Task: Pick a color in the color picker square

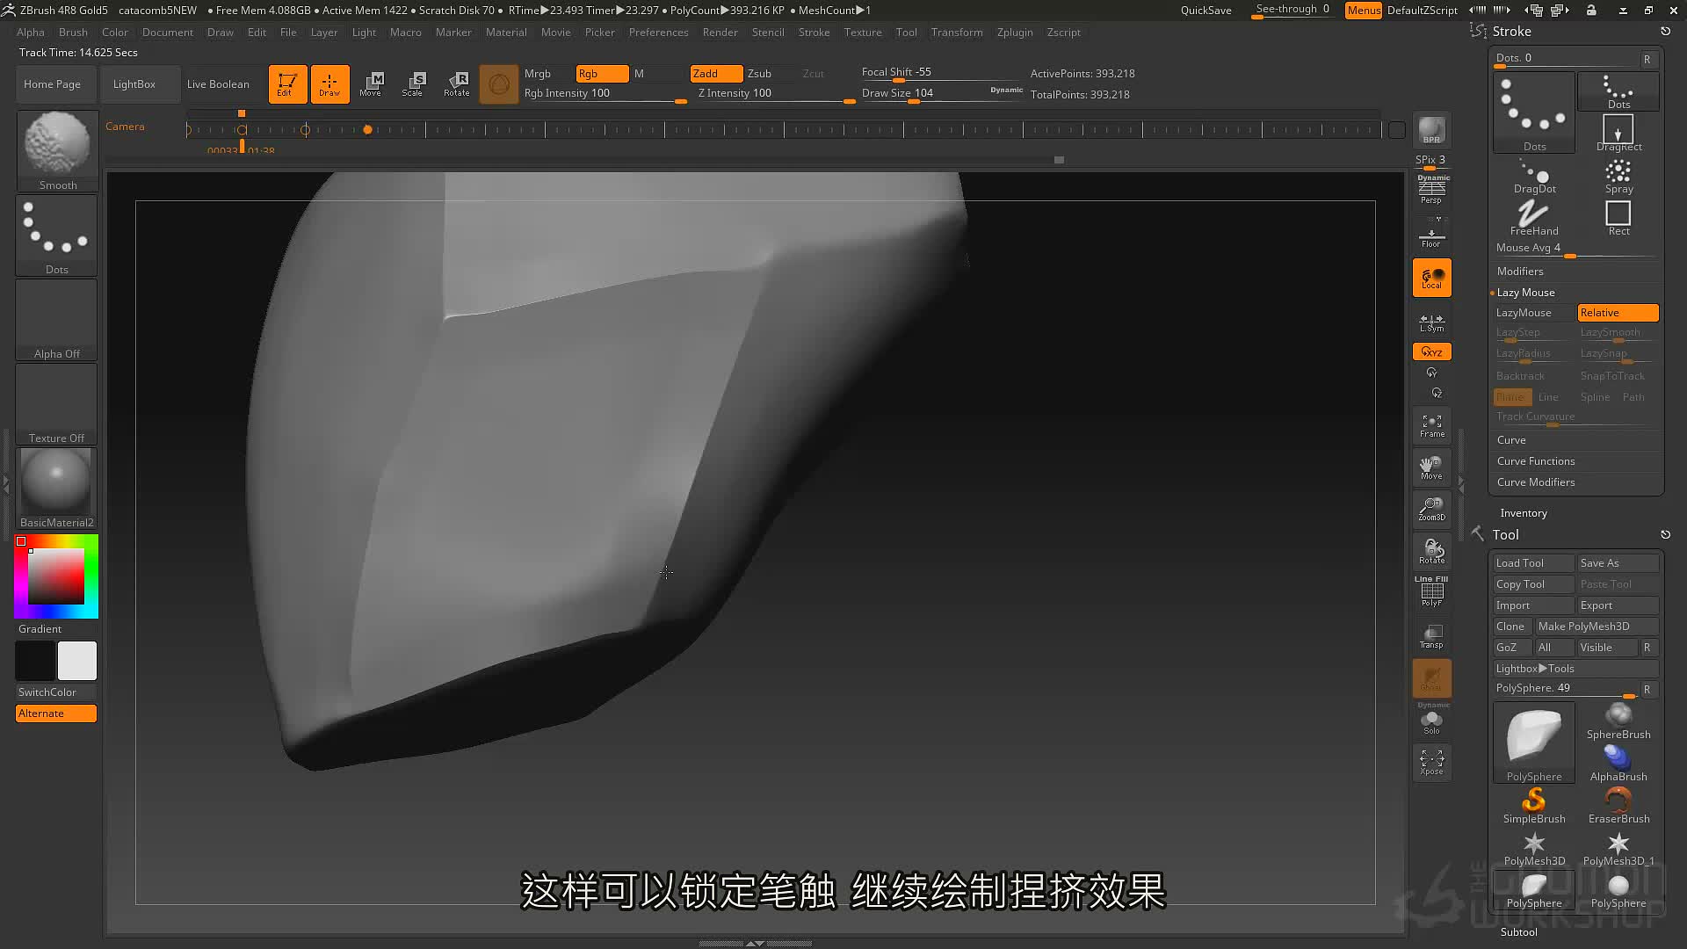Action: click(x=56, y=576)
